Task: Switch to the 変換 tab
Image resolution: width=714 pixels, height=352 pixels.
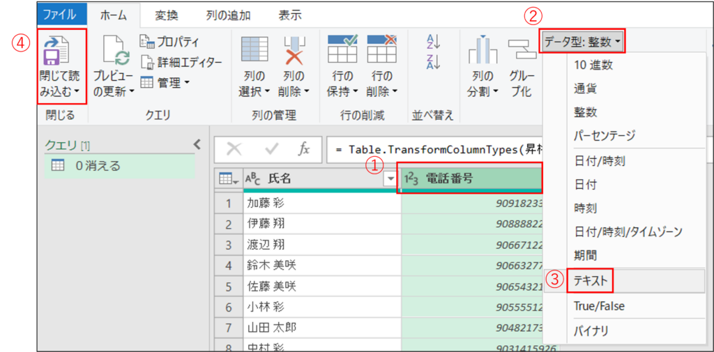Action: [x=166, y=15]
